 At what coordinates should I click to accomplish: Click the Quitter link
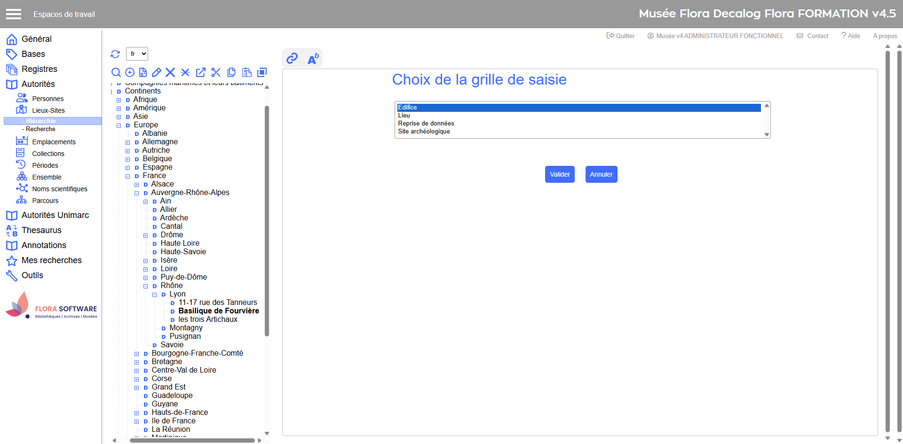click(620, 36)
